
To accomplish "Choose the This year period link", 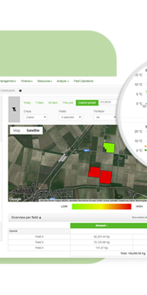I will (68, 103).
